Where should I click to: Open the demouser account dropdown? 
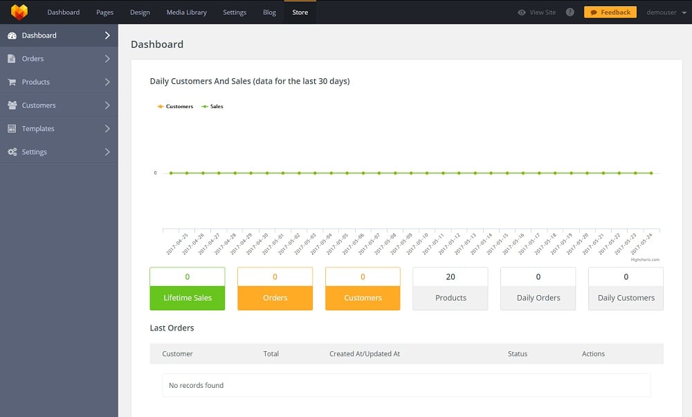(666, 12)
